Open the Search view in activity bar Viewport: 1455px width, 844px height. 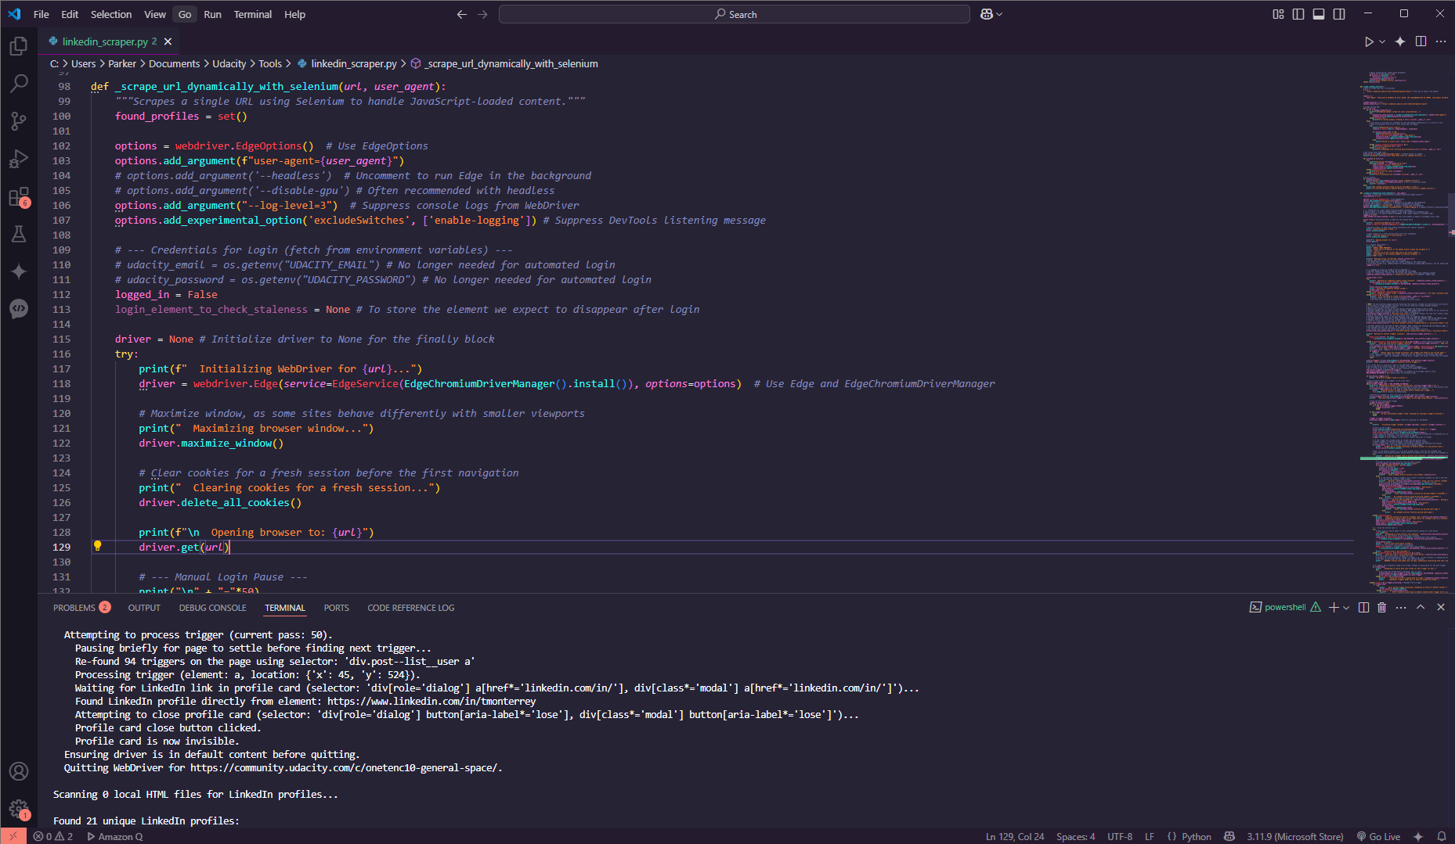tap(19, 84)
